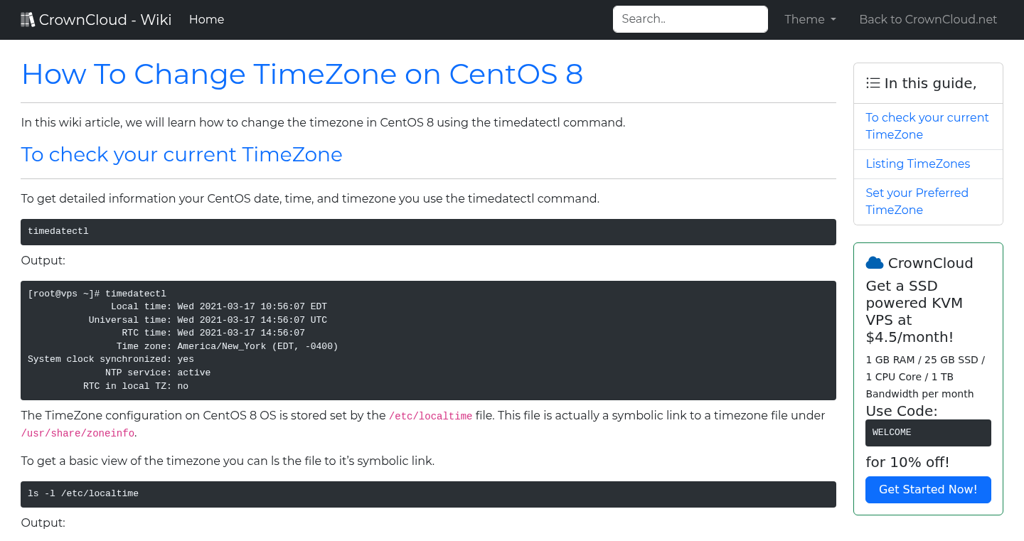The height and width of the screenshot is (541, 1024).
Task: Select Home in the top navigation
Action: click(x=206, y=19)
